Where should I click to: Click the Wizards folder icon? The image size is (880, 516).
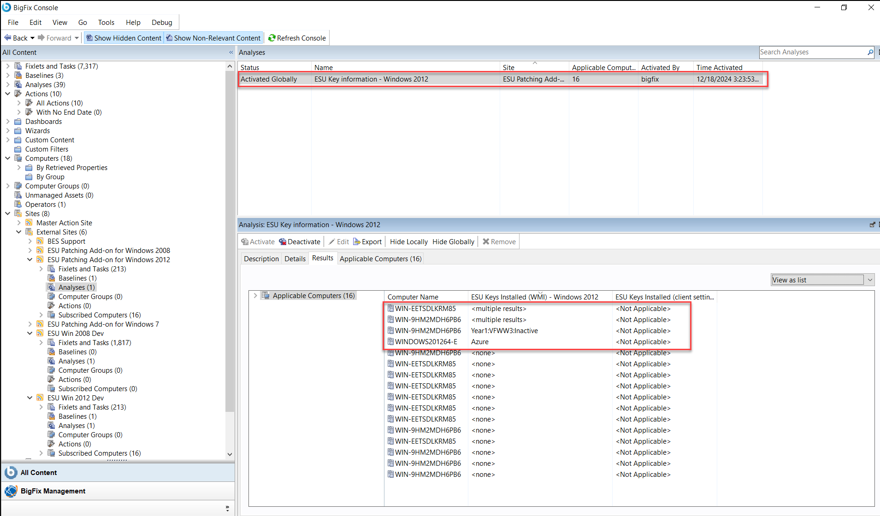[18, 131]
